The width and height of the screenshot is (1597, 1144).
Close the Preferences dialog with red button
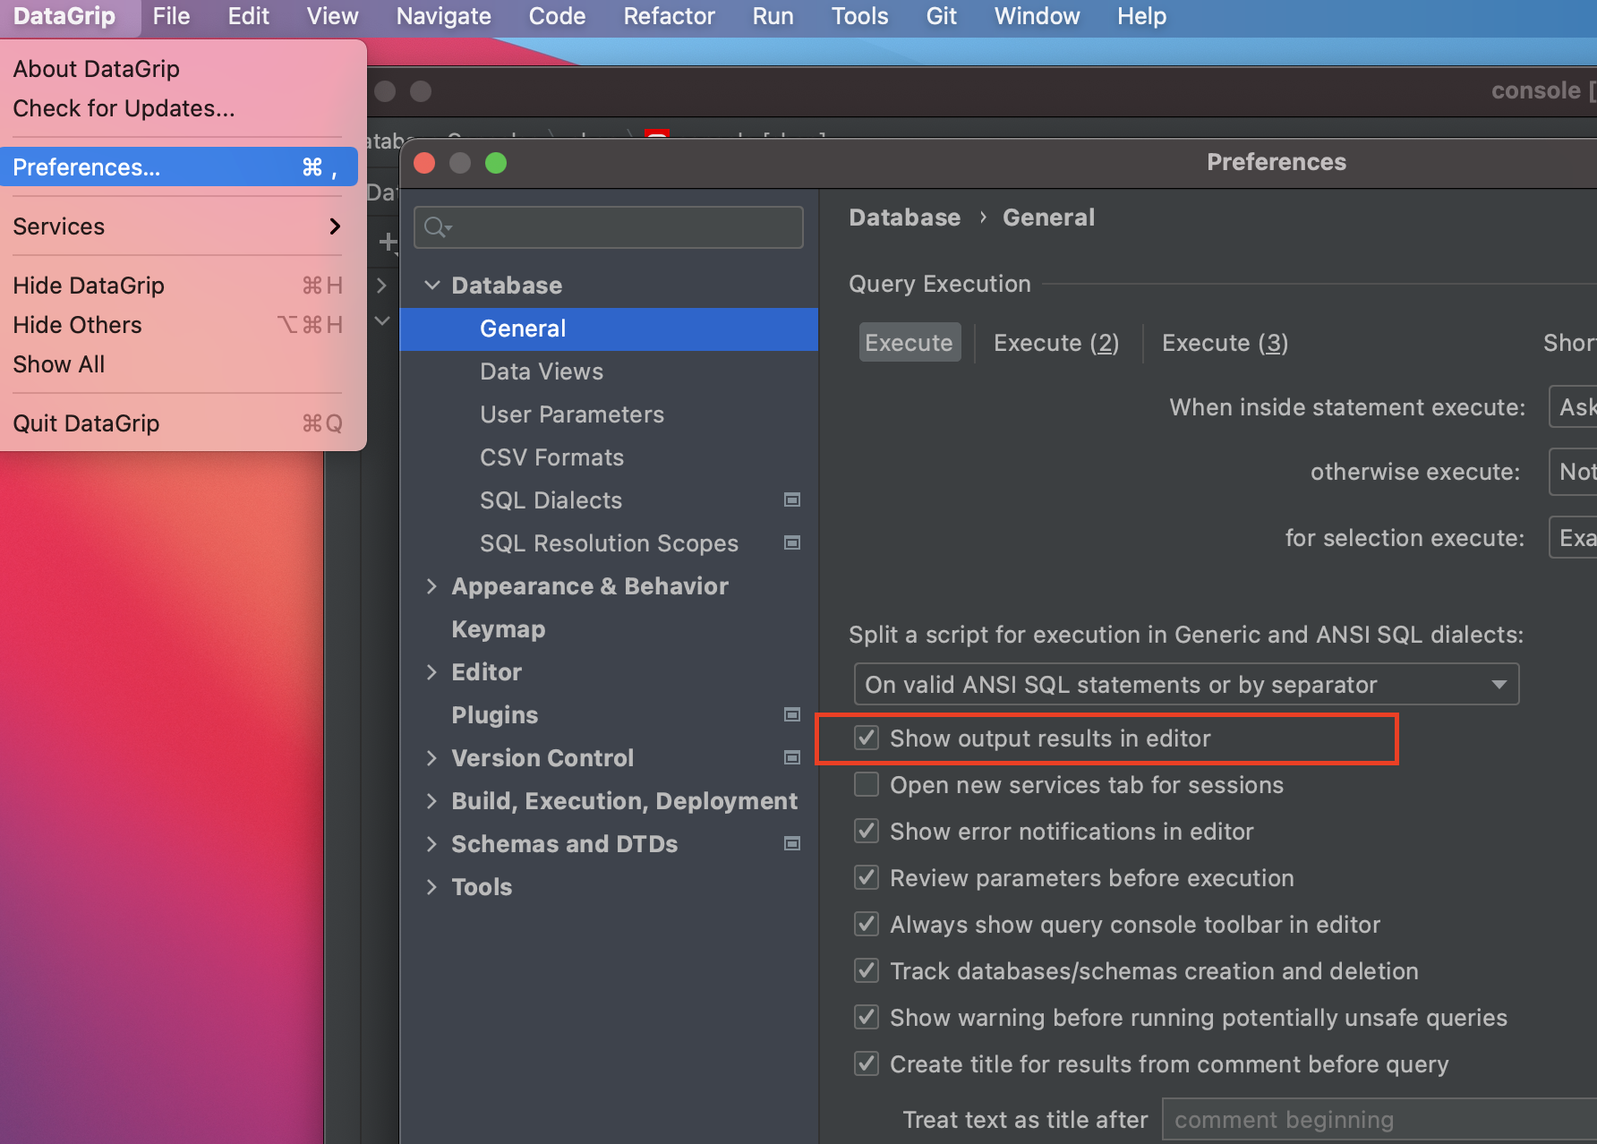pyautogui.click(x=424, y=163)
